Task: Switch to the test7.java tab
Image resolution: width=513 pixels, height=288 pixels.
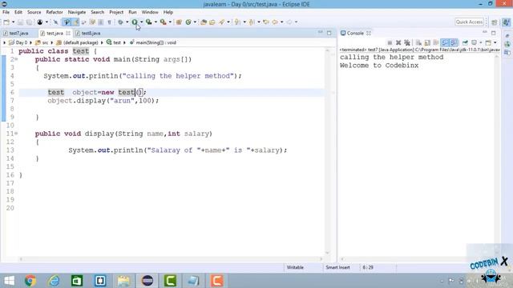Action: 18,34
